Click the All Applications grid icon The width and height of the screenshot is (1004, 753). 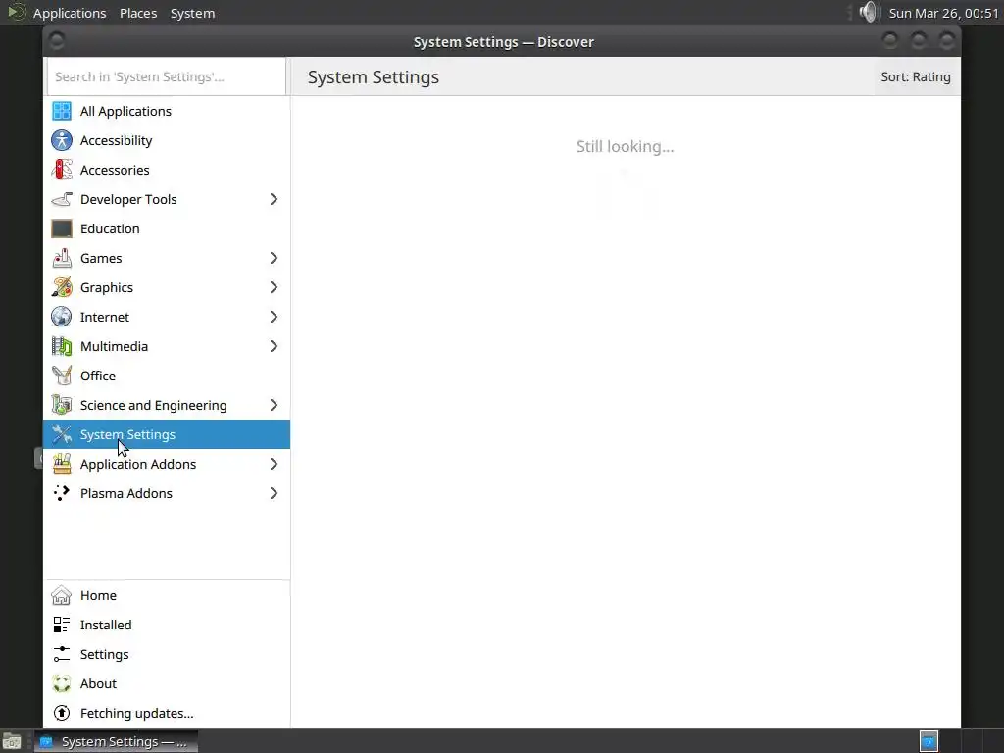pos(62,111)
